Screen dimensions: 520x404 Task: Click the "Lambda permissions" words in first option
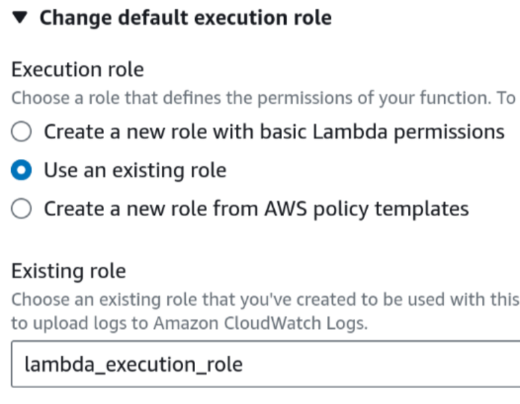point(409,132)
